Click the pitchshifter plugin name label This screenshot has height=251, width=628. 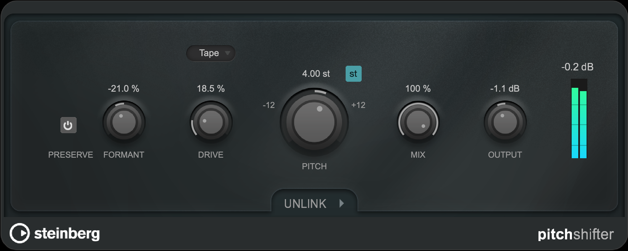tap(576, 234)
